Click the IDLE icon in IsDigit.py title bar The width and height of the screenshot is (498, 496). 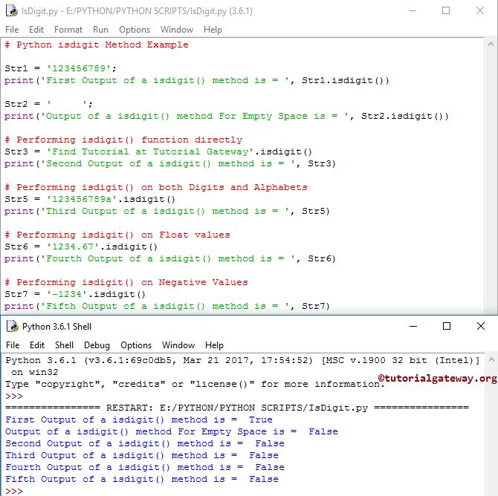click(12, 11)
